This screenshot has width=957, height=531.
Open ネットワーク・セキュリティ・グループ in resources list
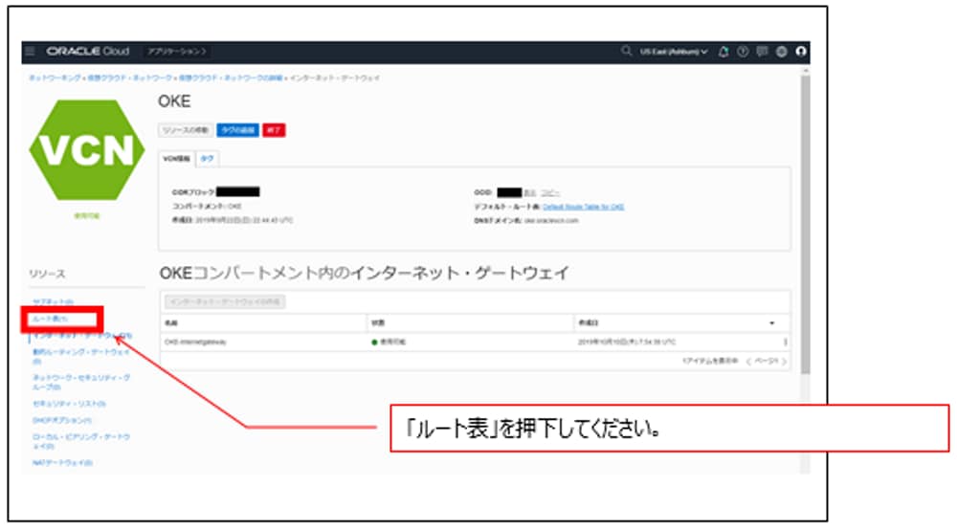click(x=81, y=382)
